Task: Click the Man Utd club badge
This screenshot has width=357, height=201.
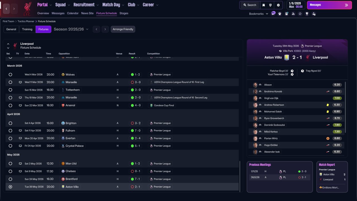Action: (x=63, y=164)
